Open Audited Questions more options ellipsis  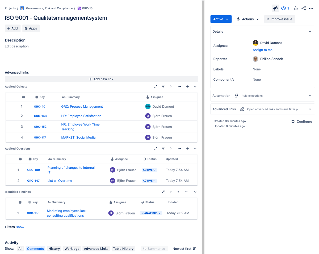click(x=179, y=149)
